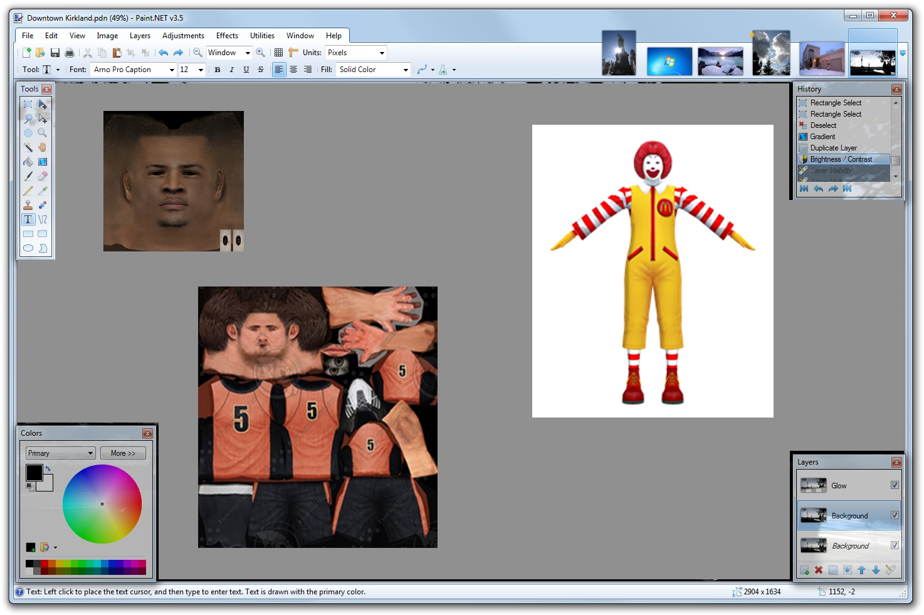Expand the Units dropdown set to Pixels
The height and width of the screenshot is (615, 924).
381,53
